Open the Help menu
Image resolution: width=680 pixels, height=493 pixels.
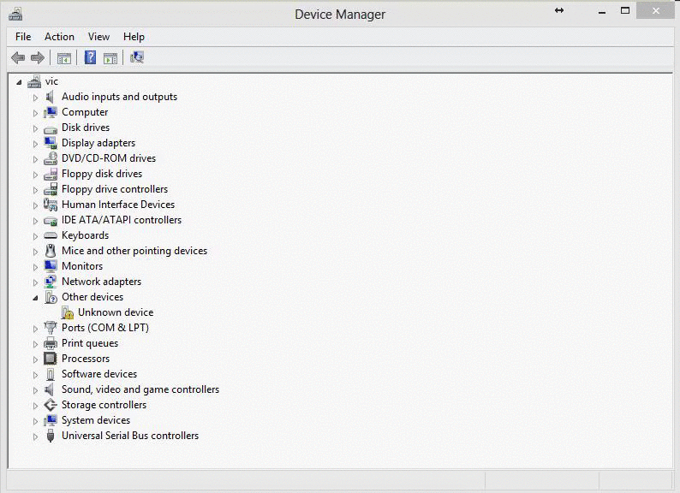pyautogui.click(x=134, y=37)
